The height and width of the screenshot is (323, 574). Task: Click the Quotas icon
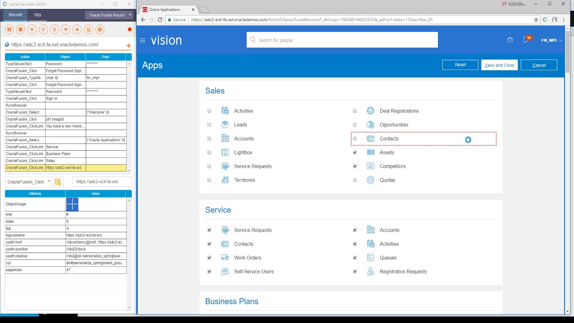pos(371,180)
